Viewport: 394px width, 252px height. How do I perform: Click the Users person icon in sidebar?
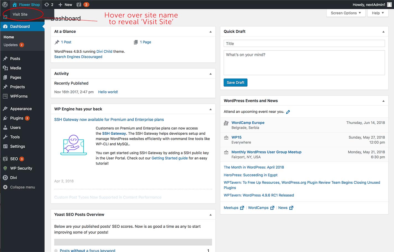click(x=5, y=127)
